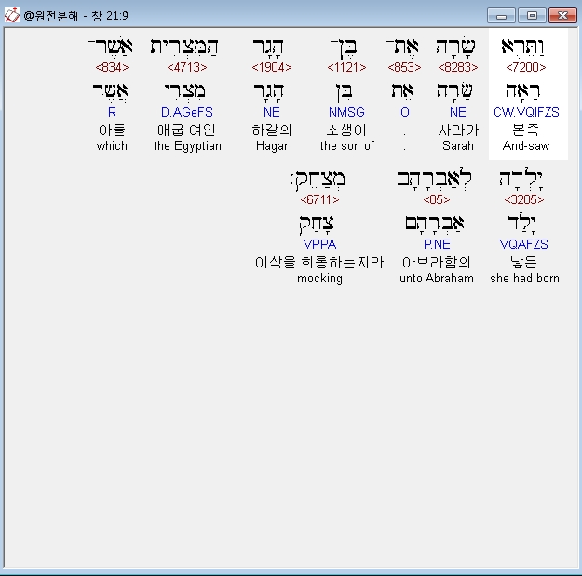Click the English gloss 'the son of'
This screenshot has height=576, width=582.
pos(346,145)
